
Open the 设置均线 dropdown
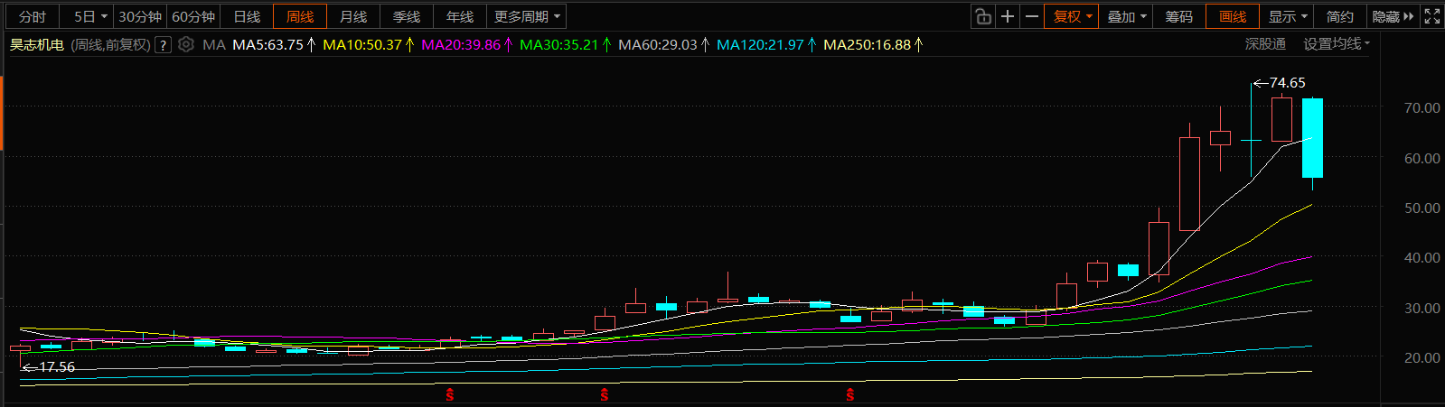[x=1337, y=43]
